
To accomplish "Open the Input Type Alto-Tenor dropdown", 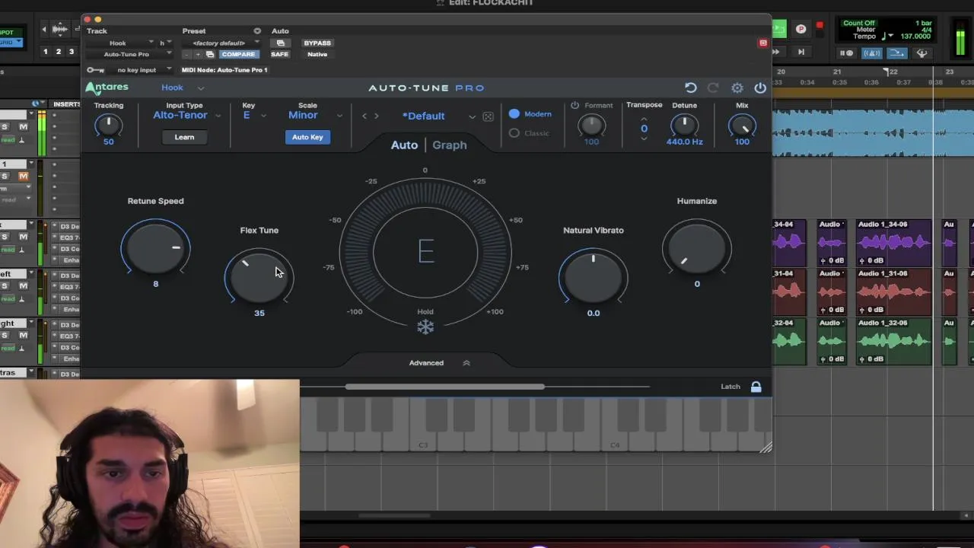I will pos(186,116).
